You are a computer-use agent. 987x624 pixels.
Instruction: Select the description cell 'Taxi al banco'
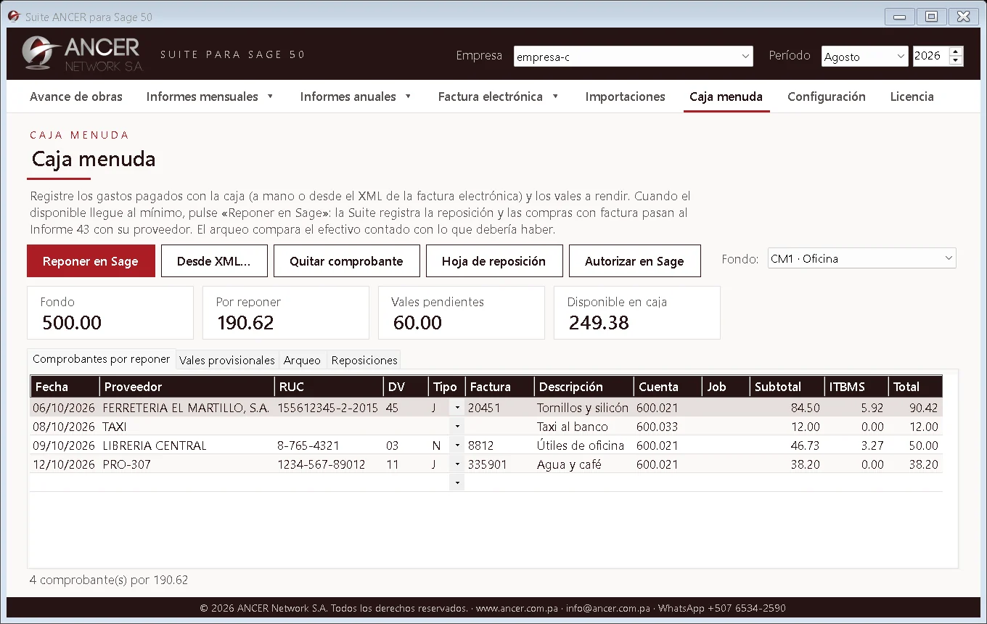(x=583, y=427)
